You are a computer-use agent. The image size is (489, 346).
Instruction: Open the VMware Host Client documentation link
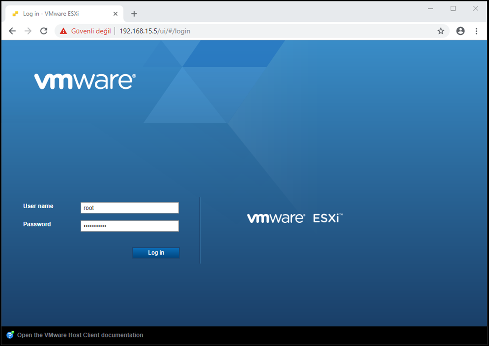click(x=80, y=335)
